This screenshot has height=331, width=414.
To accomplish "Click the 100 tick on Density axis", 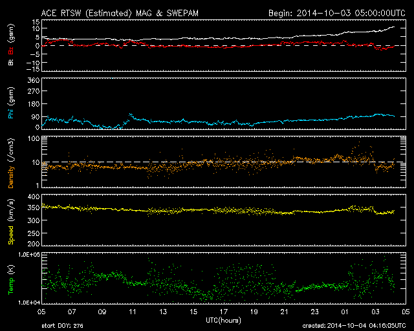I will point(34,138).
